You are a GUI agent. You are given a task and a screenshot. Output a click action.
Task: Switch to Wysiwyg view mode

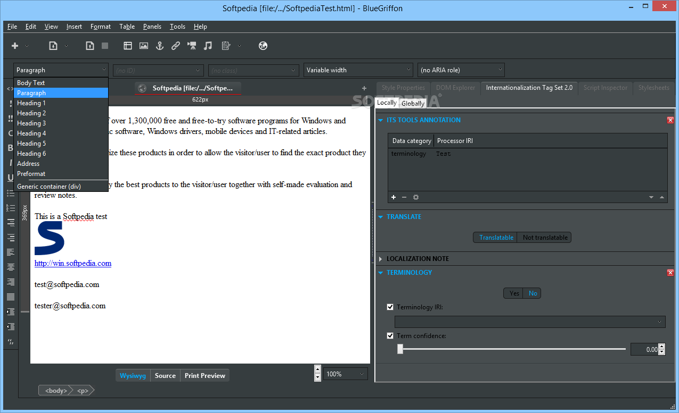pos(133,376)
